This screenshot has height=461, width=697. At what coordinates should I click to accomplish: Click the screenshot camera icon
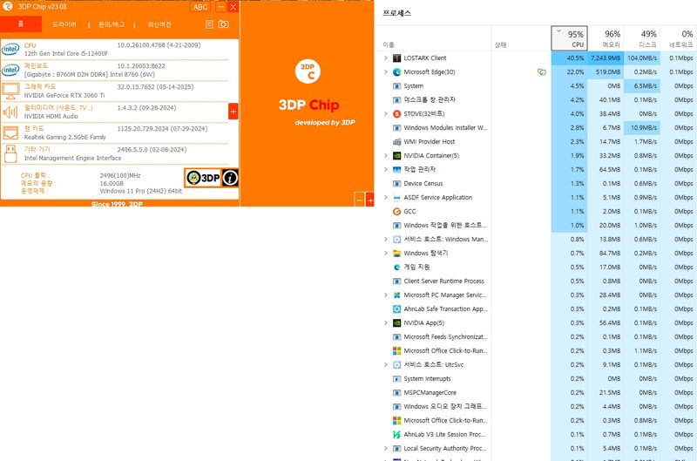coord(224,24)
